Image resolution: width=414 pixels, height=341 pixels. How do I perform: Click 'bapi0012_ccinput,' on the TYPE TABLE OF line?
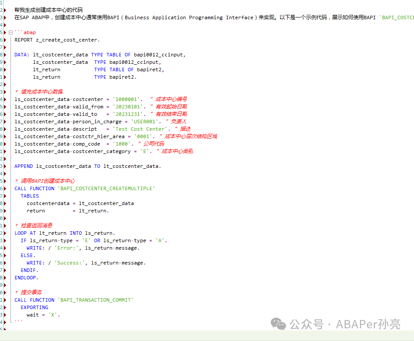coord(160,55)
